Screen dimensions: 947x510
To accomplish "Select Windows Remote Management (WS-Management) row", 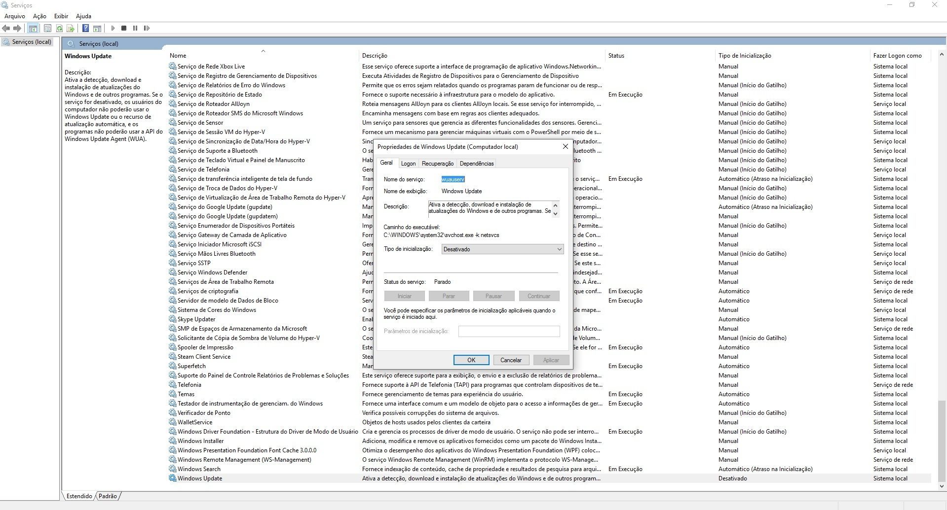I will click(x=550, y=460).
